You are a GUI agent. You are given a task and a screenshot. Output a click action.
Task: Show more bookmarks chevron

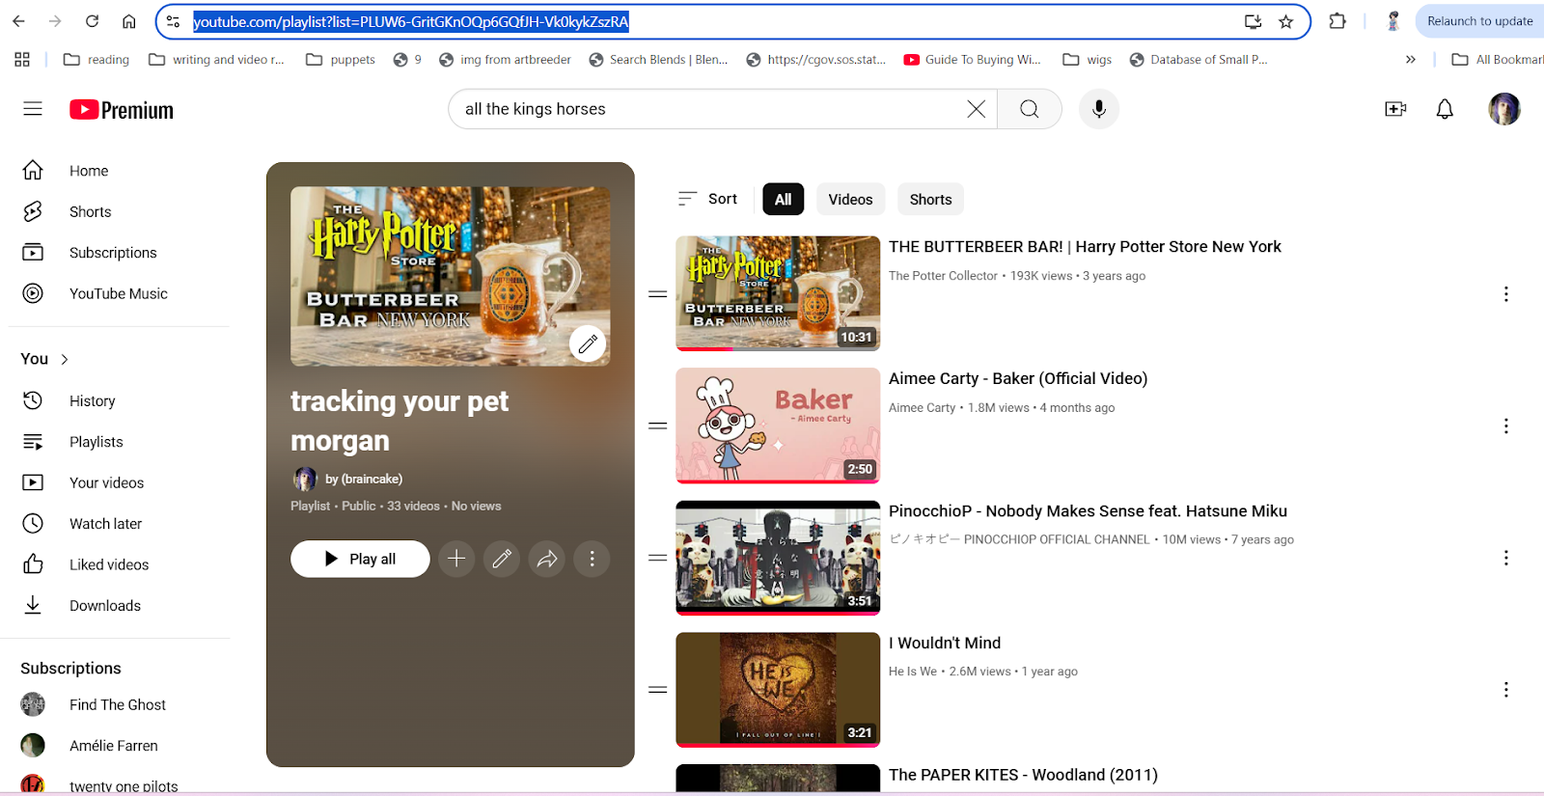[1410, 60]
